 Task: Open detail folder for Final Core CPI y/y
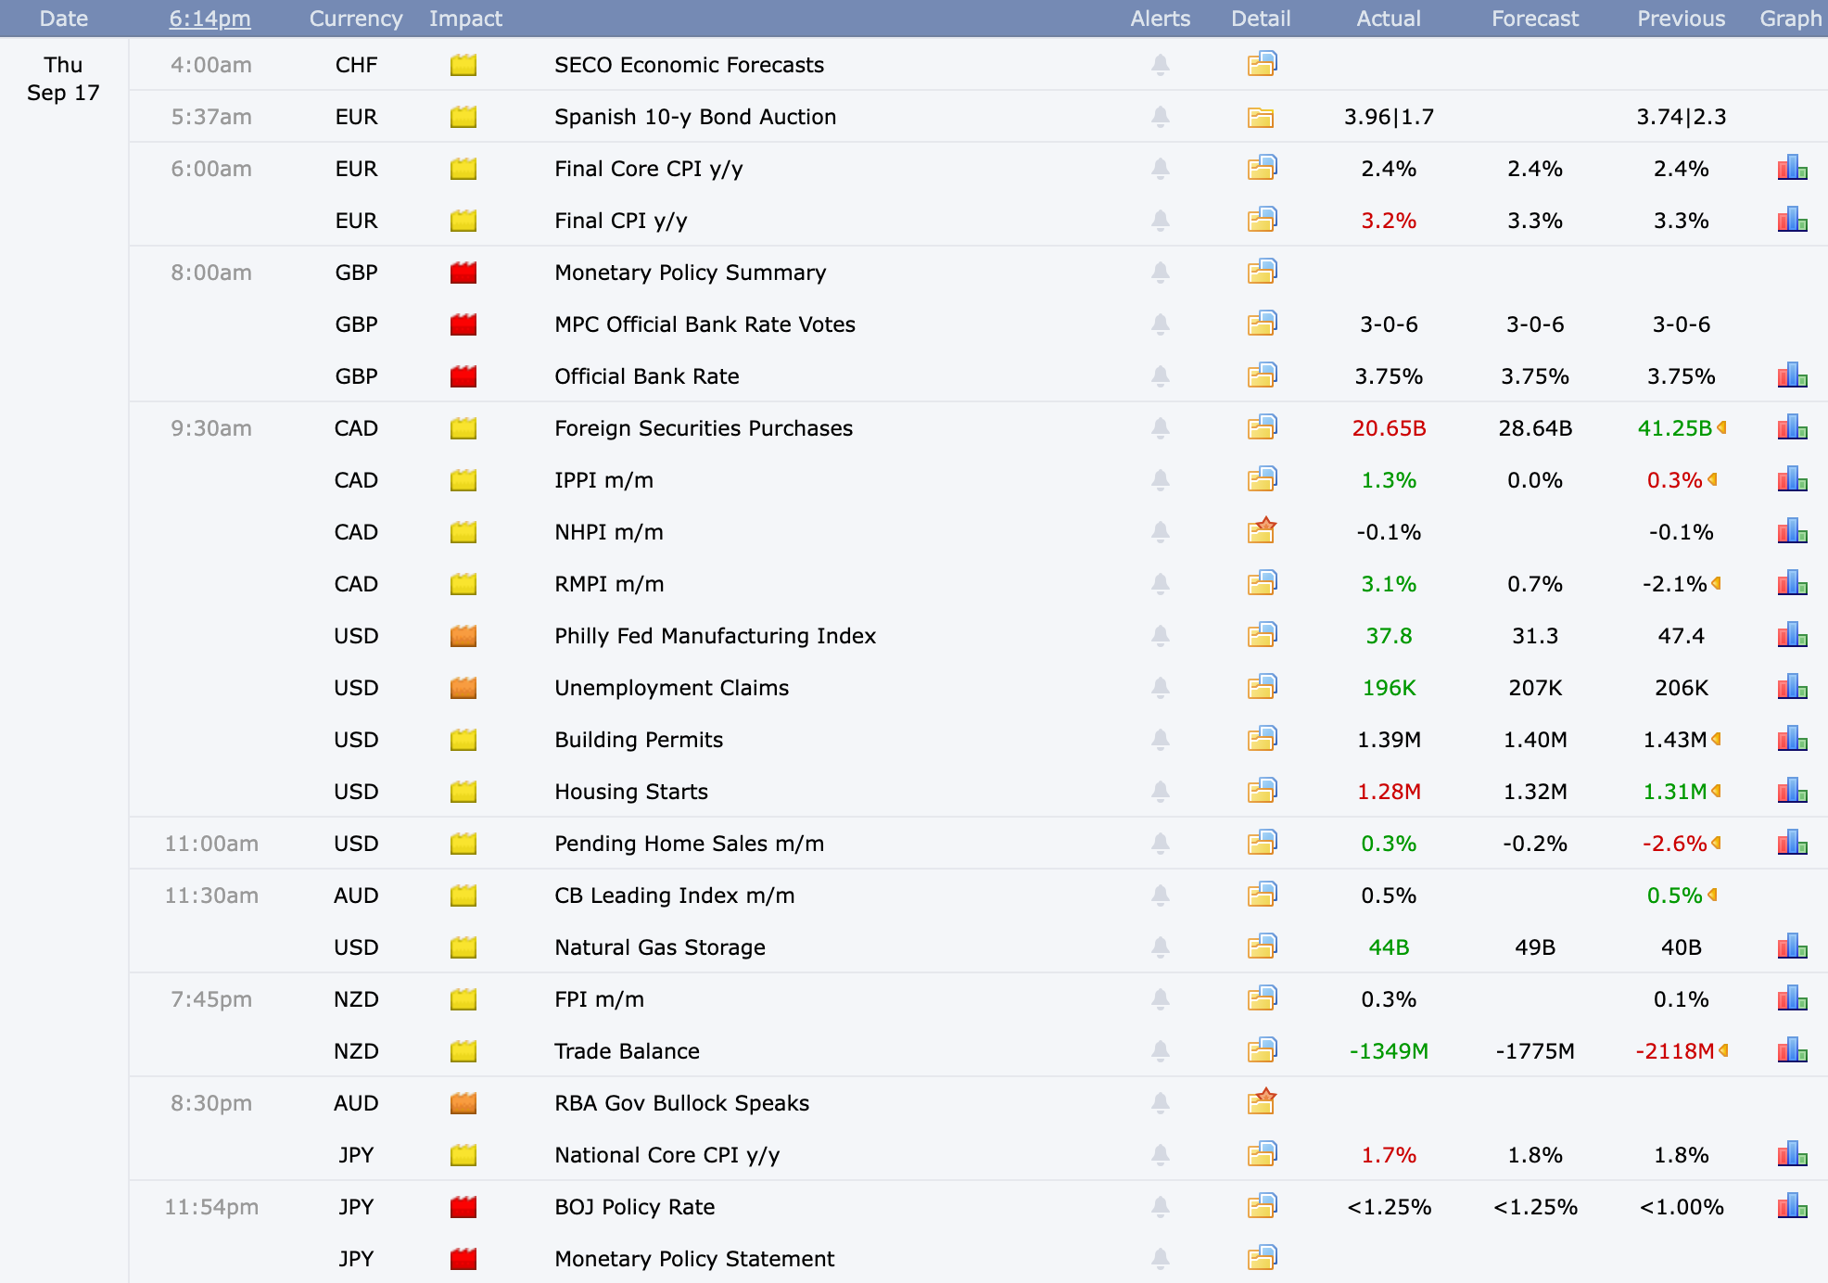pos(1262,168)
